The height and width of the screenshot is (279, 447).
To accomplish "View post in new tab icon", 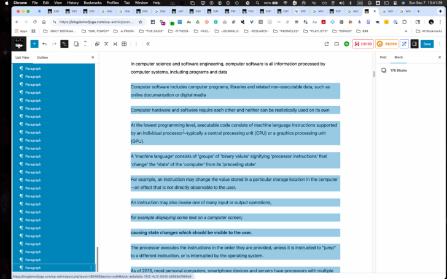I will tap(327, 44).
